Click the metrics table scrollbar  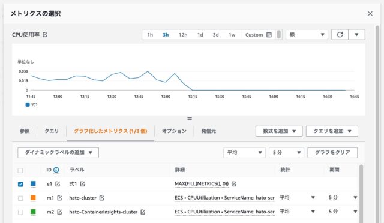point(361,194)
